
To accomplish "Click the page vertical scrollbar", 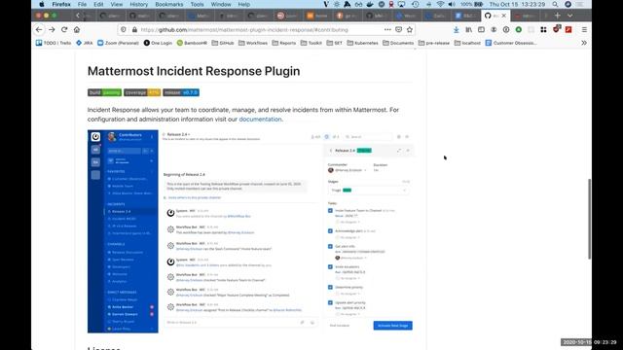I will pyautogui.click(x=589, y=219).
